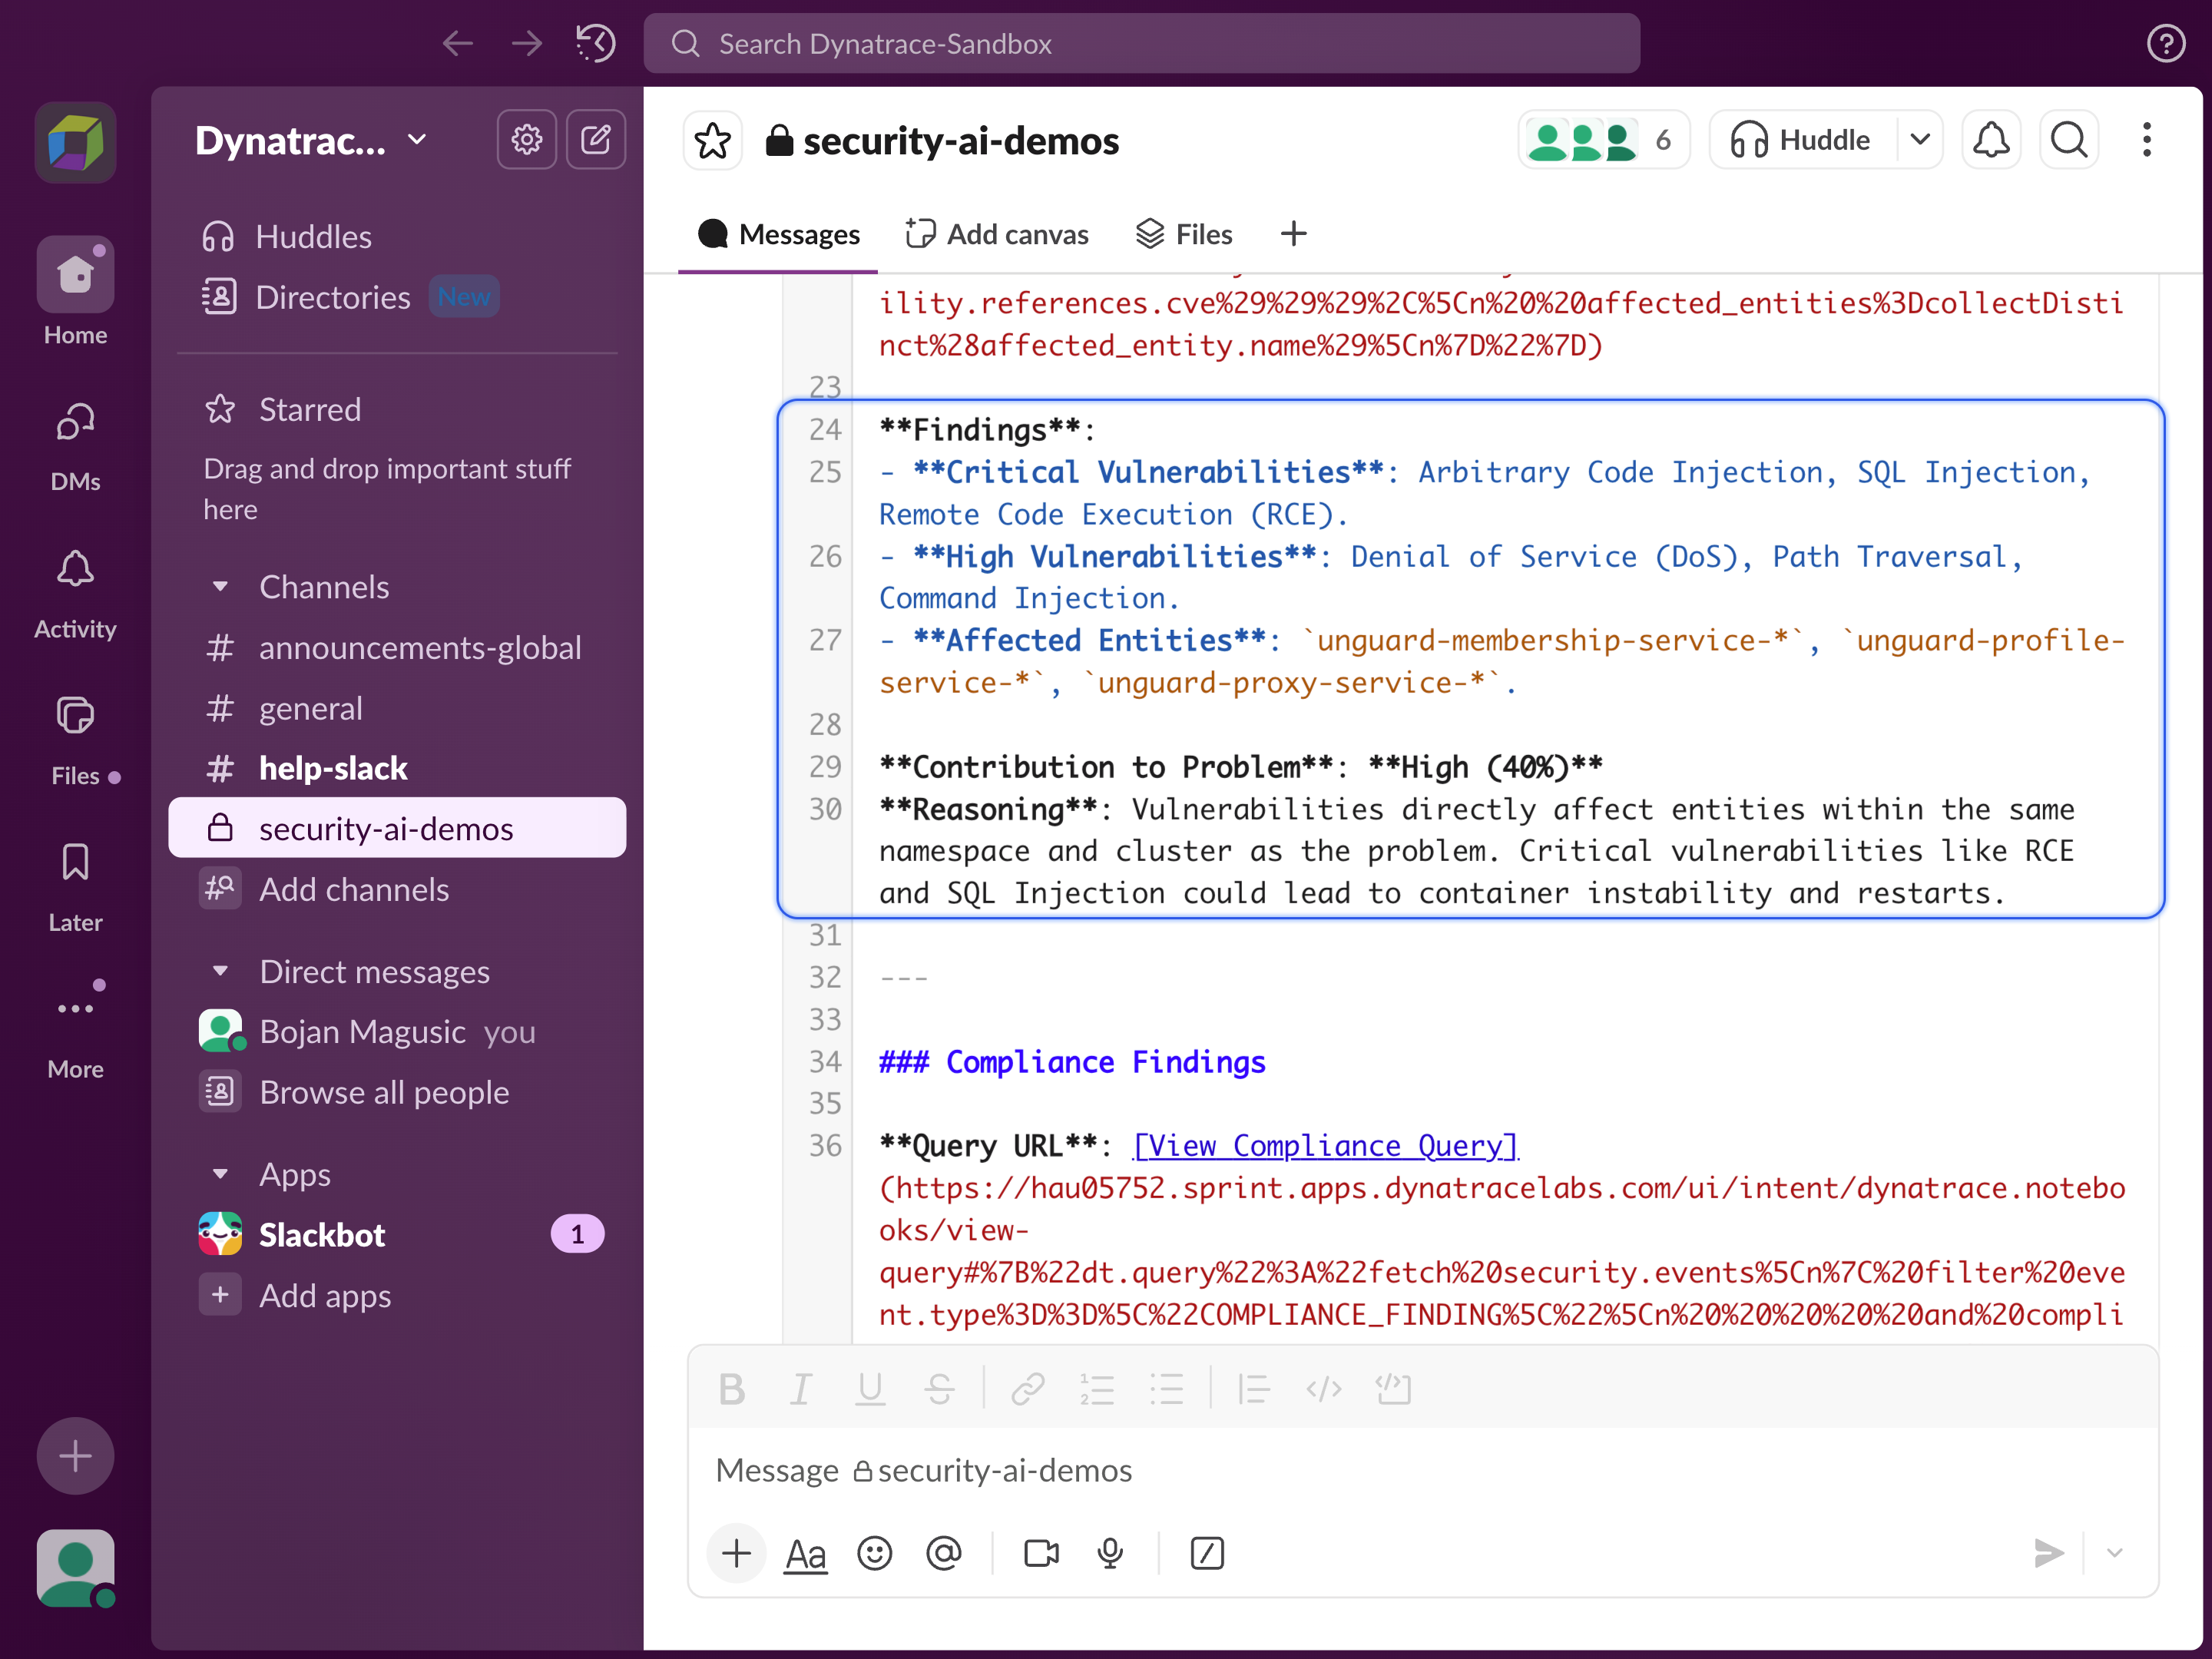The height and width of the screenshot is (1659, 2212).
Task: Open the help-slack channel
Action: click(333, 768)
